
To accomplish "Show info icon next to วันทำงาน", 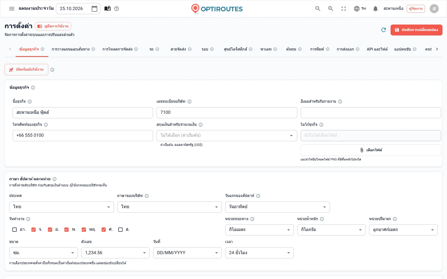I will (x=28, y=219).
